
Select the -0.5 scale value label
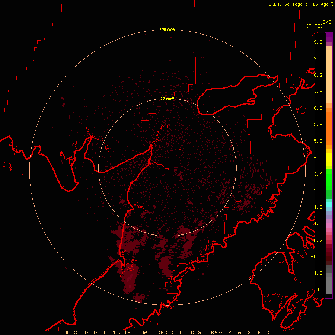317,257
